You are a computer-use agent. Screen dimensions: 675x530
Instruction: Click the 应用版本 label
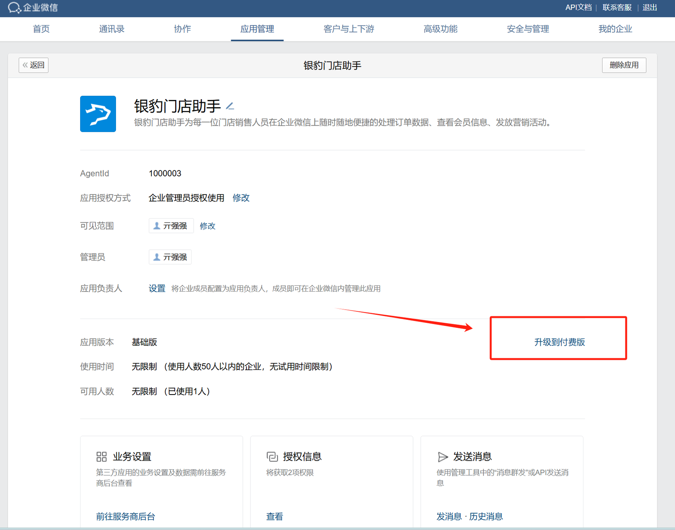97,342
